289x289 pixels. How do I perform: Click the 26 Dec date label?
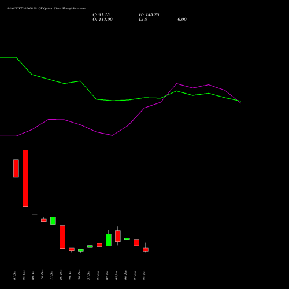click(61, 275)
